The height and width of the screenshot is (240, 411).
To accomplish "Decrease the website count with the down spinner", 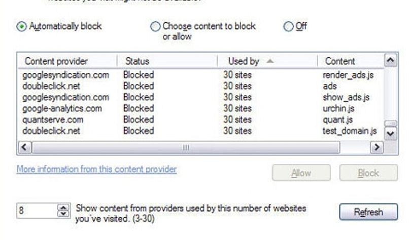I will tap(63, 214).
